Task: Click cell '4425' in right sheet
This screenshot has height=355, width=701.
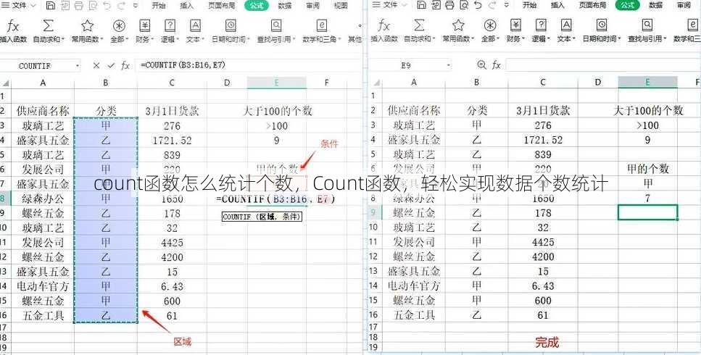Action: tap(543, 242)
